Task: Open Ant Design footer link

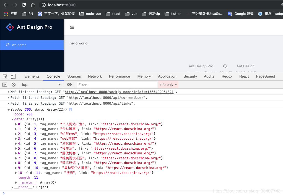Action: 245,66
